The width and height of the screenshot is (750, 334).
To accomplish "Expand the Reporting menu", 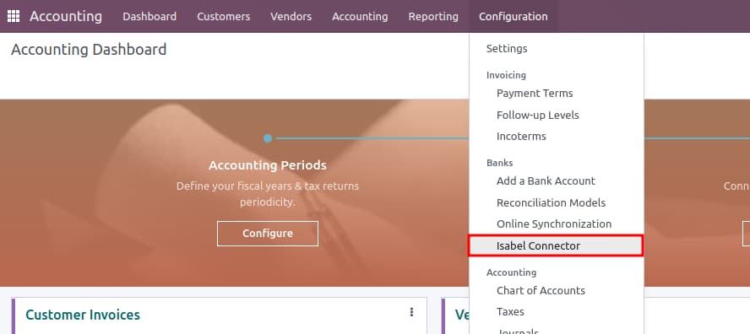I will [433, 16].
